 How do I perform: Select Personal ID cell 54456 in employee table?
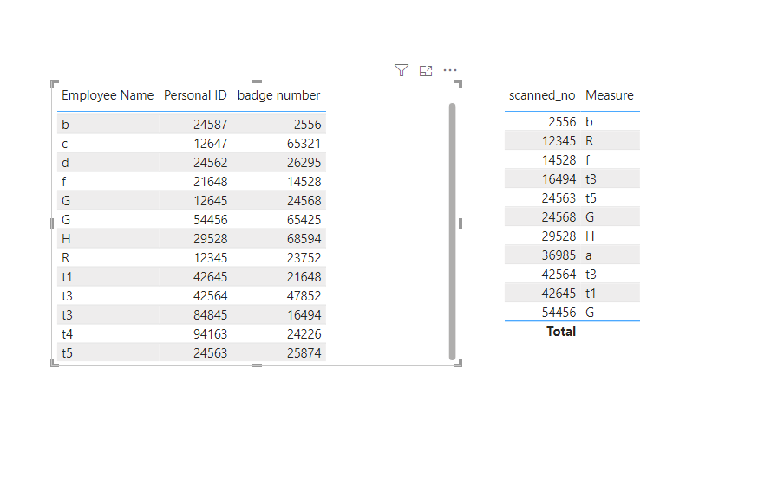coord(211,219)
